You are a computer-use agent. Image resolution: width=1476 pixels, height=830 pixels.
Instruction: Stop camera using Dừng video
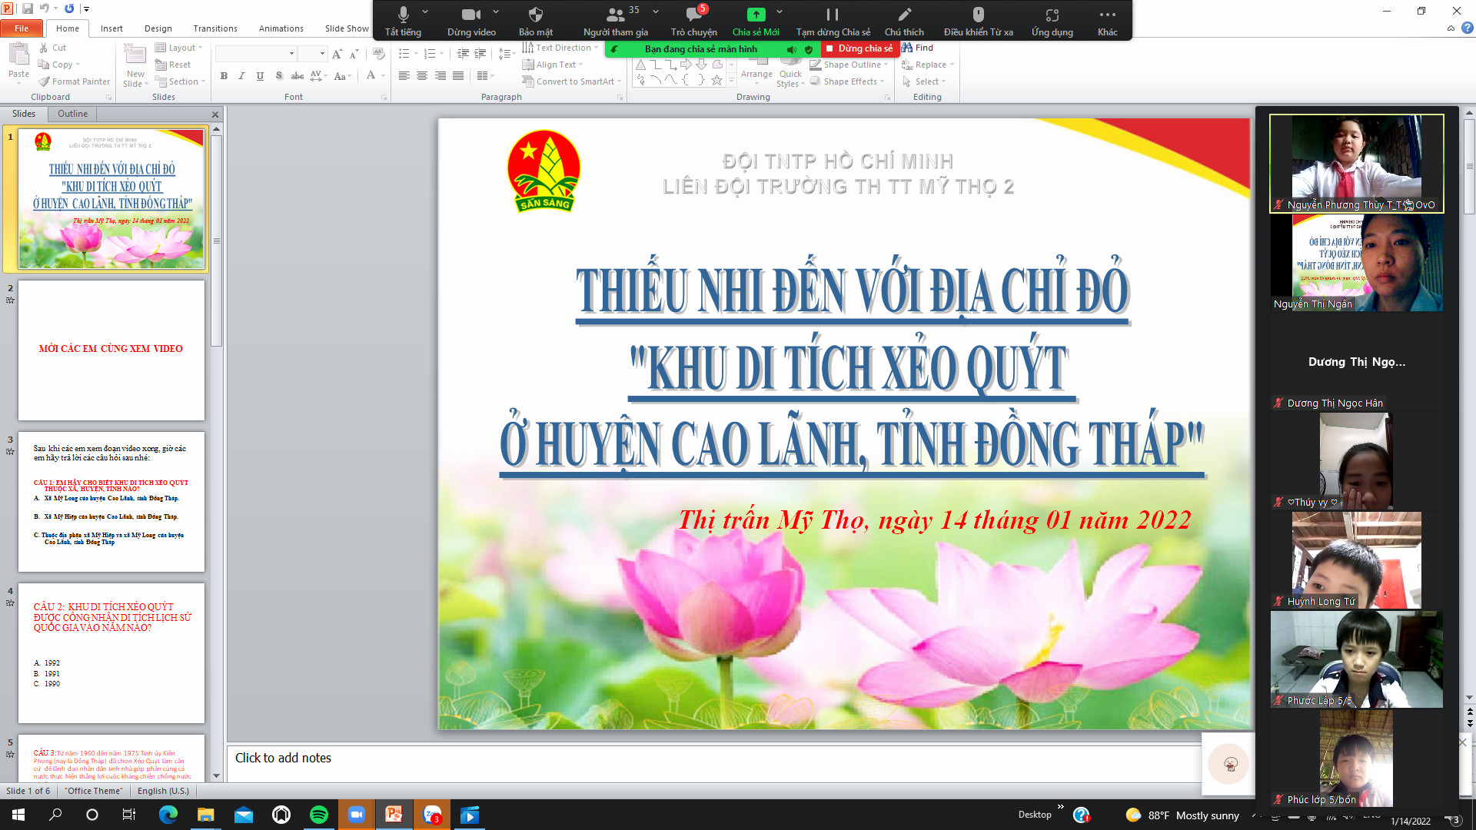(471, 21)
